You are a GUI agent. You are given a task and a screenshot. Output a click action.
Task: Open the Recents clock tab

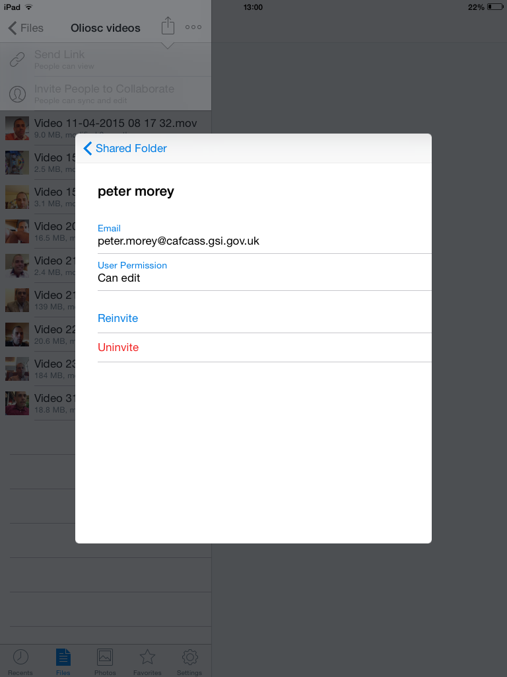(x=20, y=660)
